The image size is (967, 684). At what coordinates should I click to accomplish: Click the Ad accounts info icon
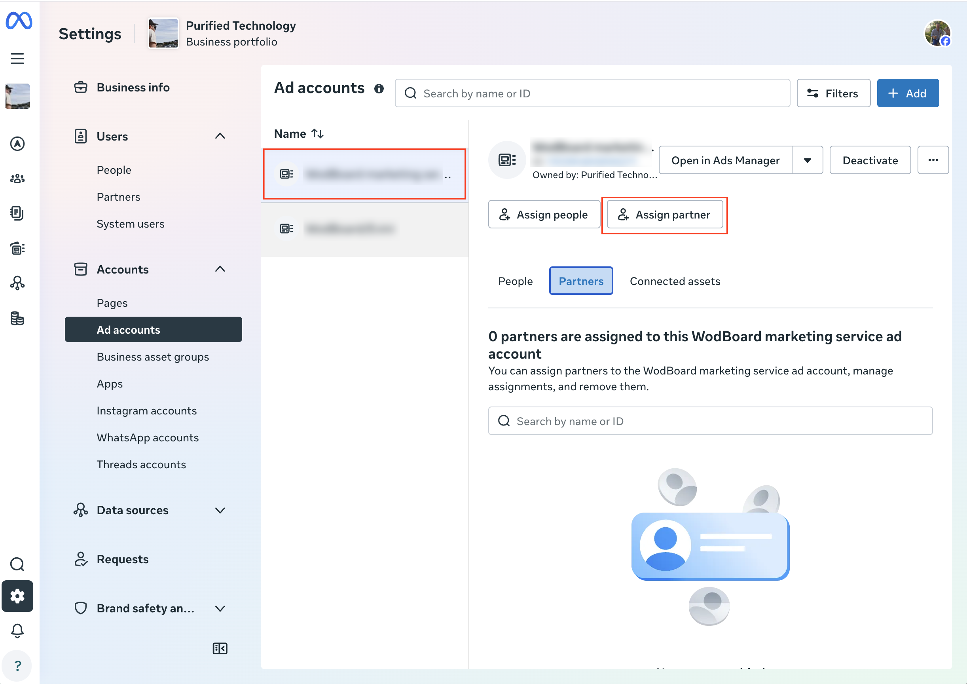379,89
